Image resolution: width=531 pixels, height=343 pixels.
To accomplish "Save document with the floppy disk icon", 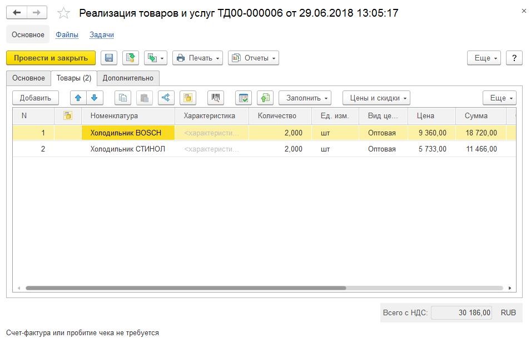I will (x=109, y=58).
